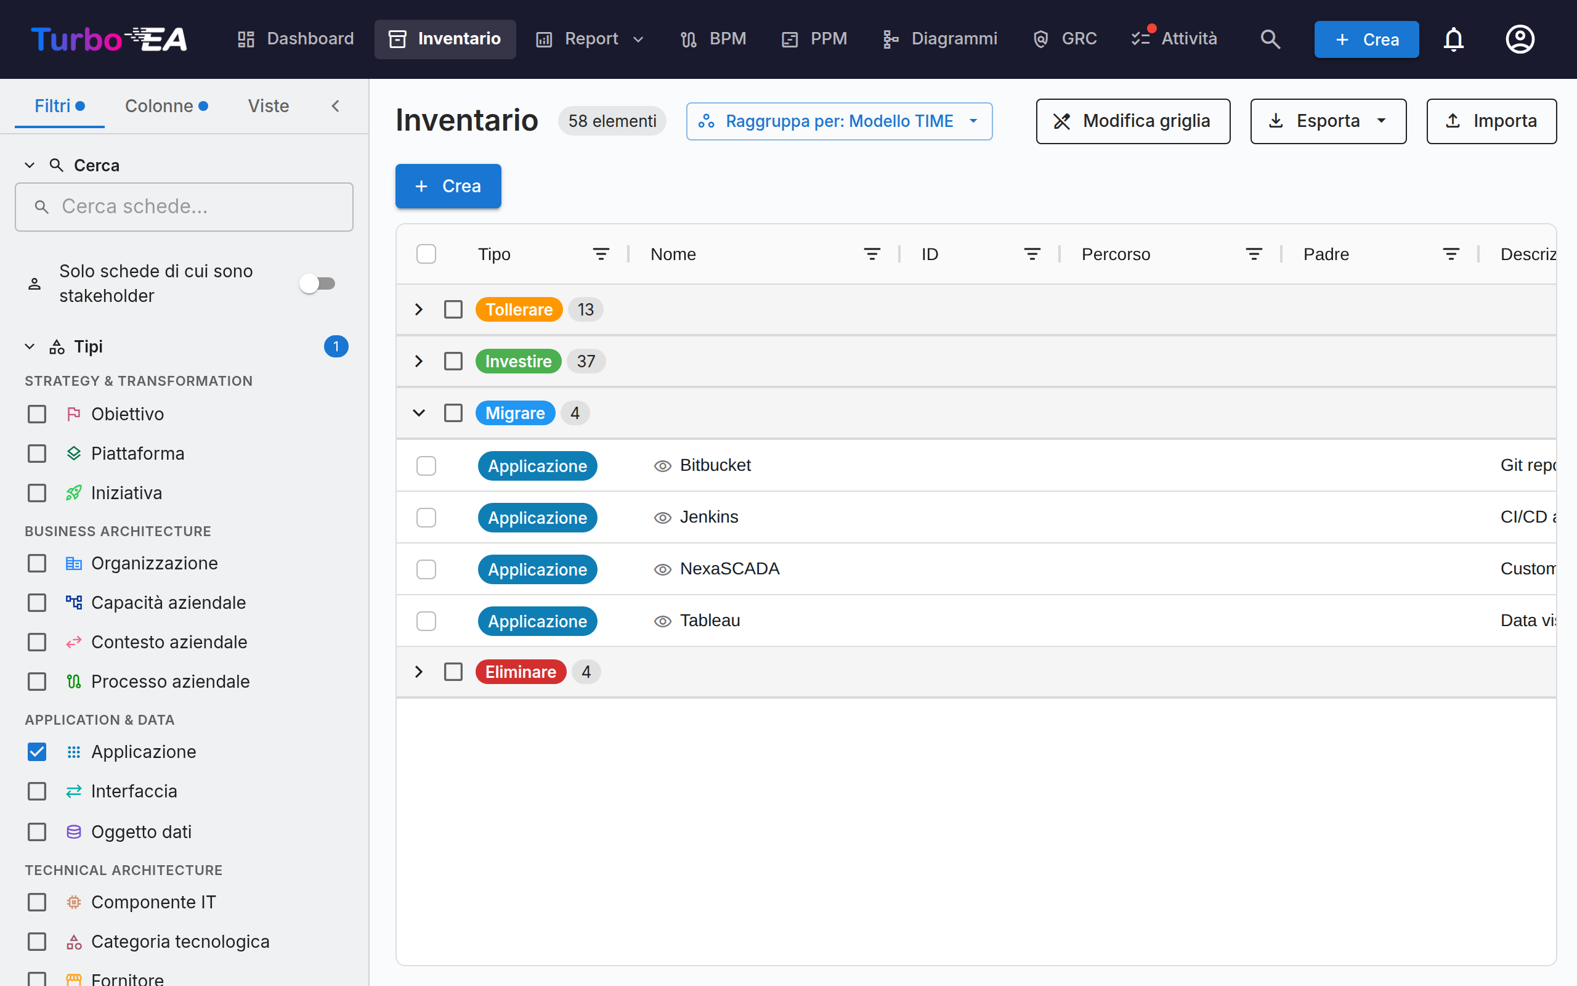This screenshot has height=986, width=1577.
Task: Collapse the filter sidebar with the arrow
Action: (336, 106)
